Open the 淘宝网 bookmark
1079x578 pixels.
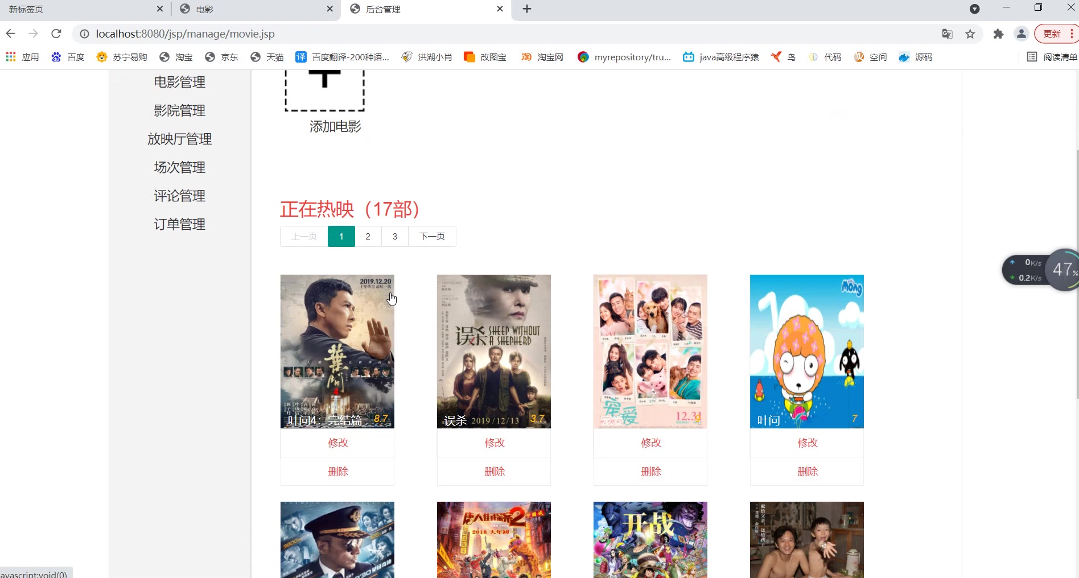[x=542, y=57]
